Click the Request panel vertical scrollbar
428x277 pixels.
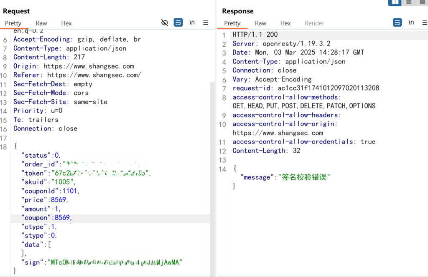click(x=212, y=167)
